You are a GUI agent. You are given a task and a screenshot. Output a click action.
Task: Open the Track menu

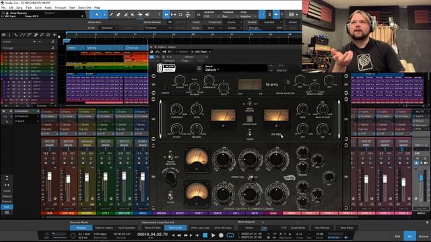(x=28, y=7)
